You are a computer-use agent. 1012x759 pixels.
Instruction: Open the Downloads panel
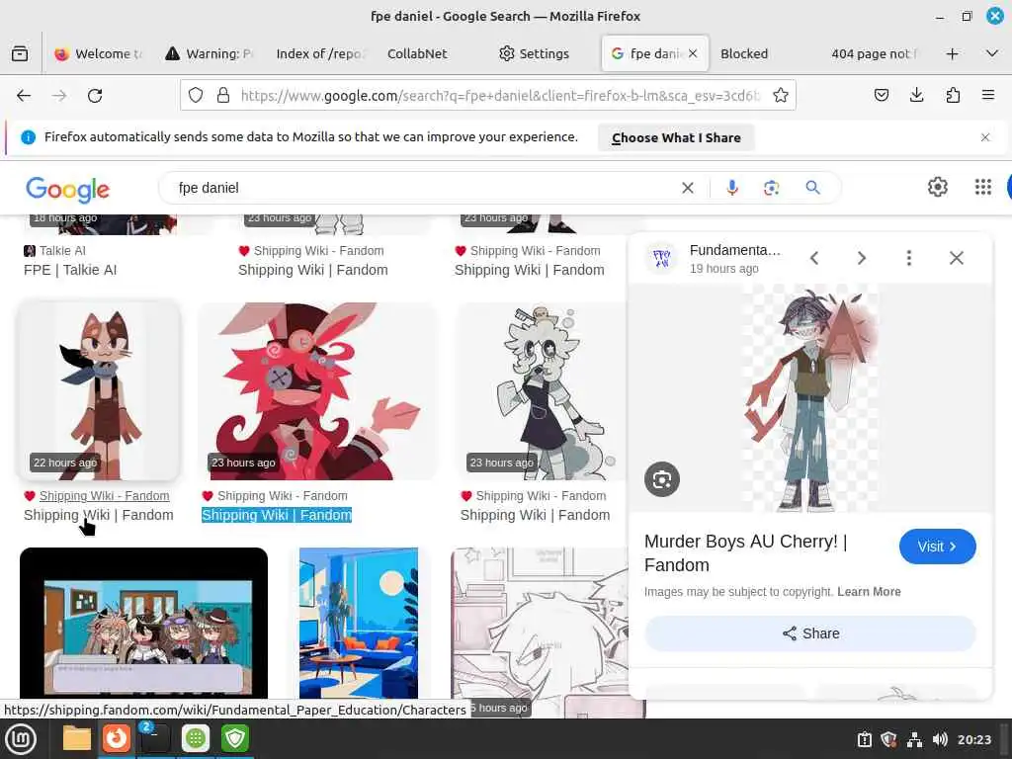pyautogui.click(x=916, y=96)
